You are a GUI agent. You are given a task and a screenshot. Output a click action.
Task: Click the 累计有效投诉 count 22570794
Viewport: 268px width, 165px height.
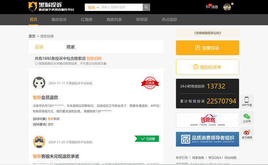(x=222, y=101)
